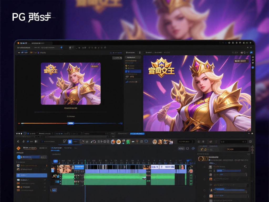Click the blue icon in top source toolbar
The width and height of the screenshot is (269, 202).
[61, 48]
